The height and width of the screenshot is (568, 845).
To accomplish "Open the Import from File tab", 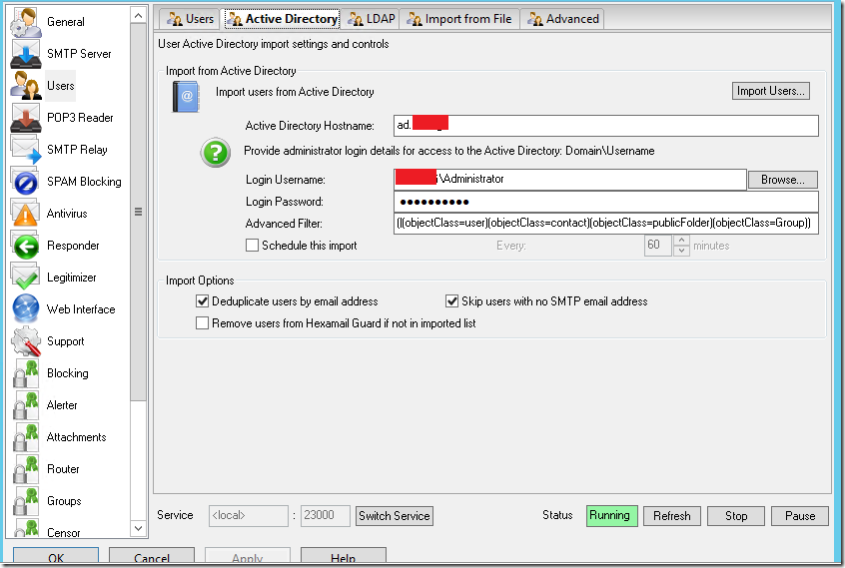I will coord(459,19).
